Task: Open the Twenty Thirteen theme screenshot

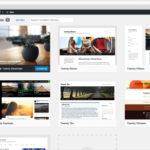Action: [x=137, y=100]
